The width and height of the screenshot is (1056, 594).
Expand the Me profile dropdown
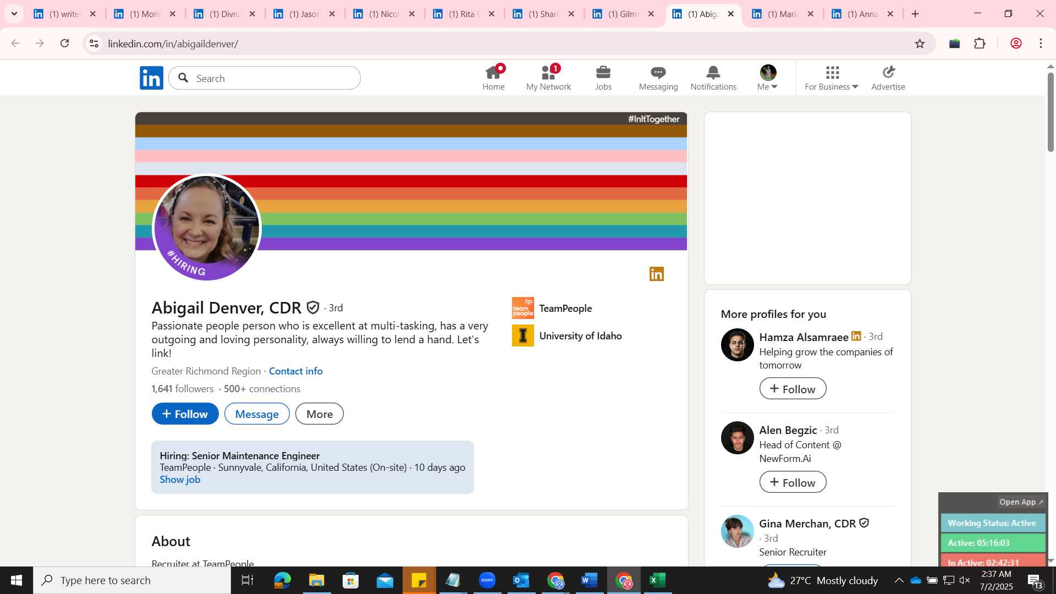[767, 78]
